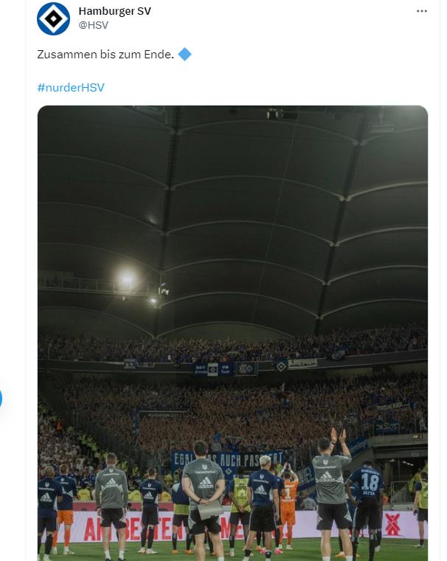The image size is (447, 561).
Task: Click the tweet text "Zusammen bis zum Ende."
Action: (x=105, y=55)
